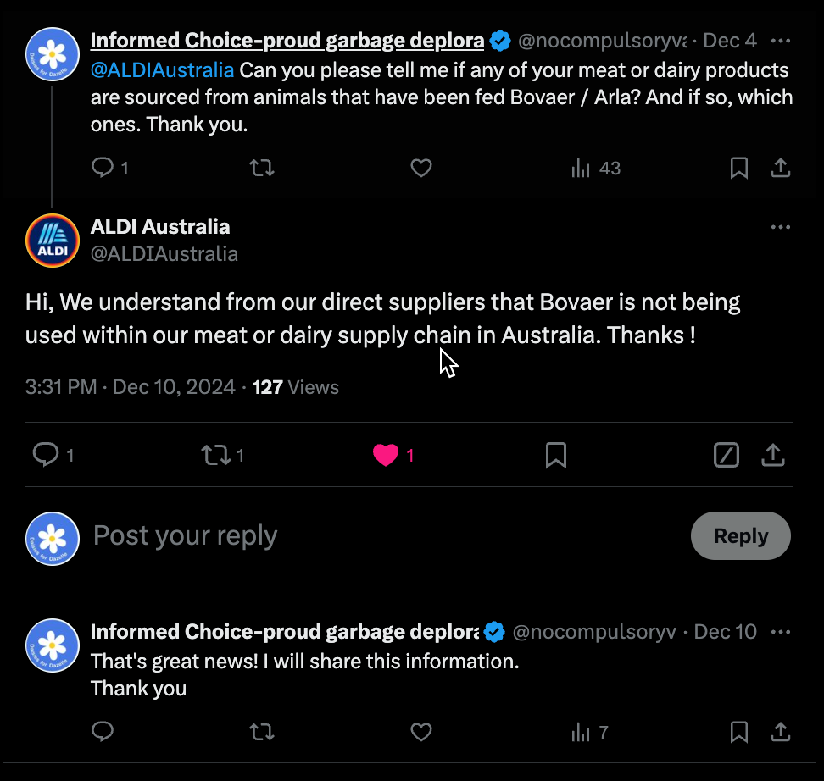The image size is (824, 781).
Task: Open more options for first post
Action: coord(780,41)
